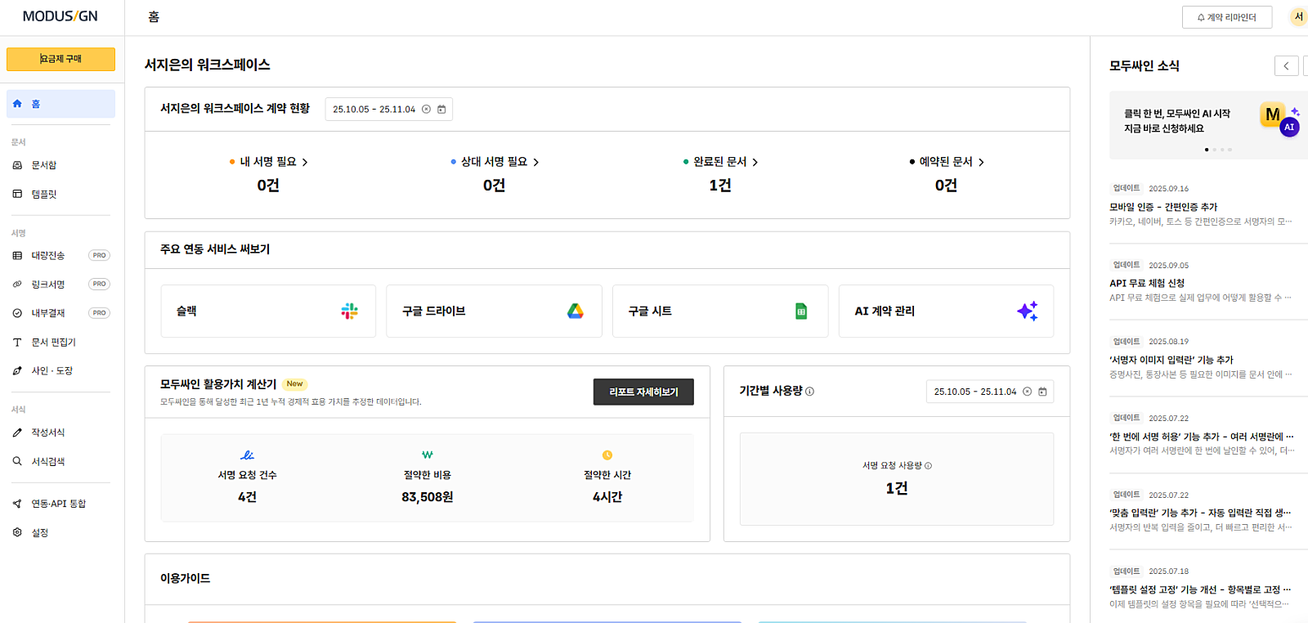Show info tooltip for 서명 요청 사용량
The width and height of the screenshot is (1308, 623).
click(928, 466)
